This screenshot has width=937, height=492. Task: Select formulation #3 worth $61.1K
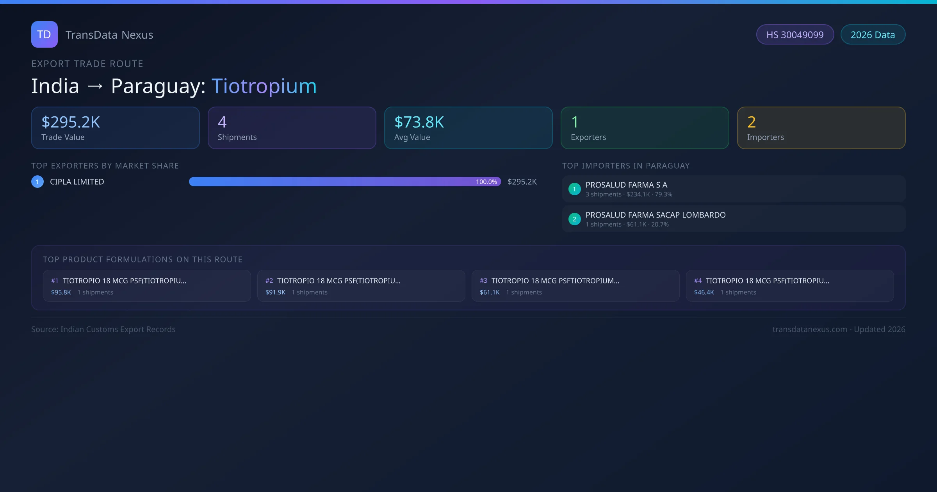[x=575, y=286]
